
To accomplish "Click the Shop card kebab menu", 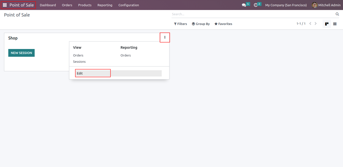I will pyautogui.click(x=165, y=37).
